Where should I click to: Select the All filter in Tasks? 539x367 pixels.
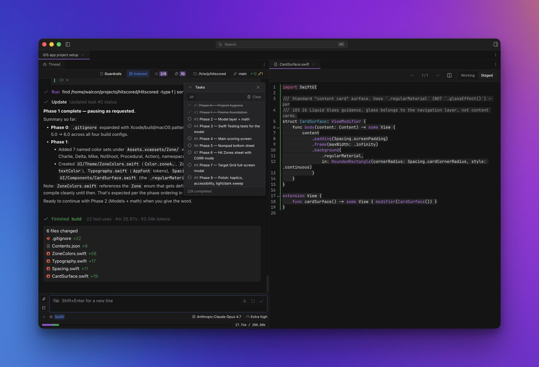[x=191, y=97]
